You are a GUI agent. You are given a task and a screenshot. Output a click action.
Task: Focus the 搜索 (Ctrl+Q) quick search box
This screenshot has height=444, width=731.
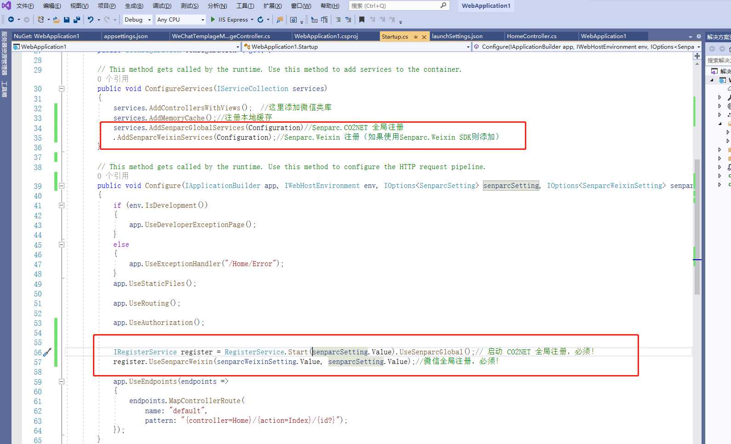tap(399, 6)
